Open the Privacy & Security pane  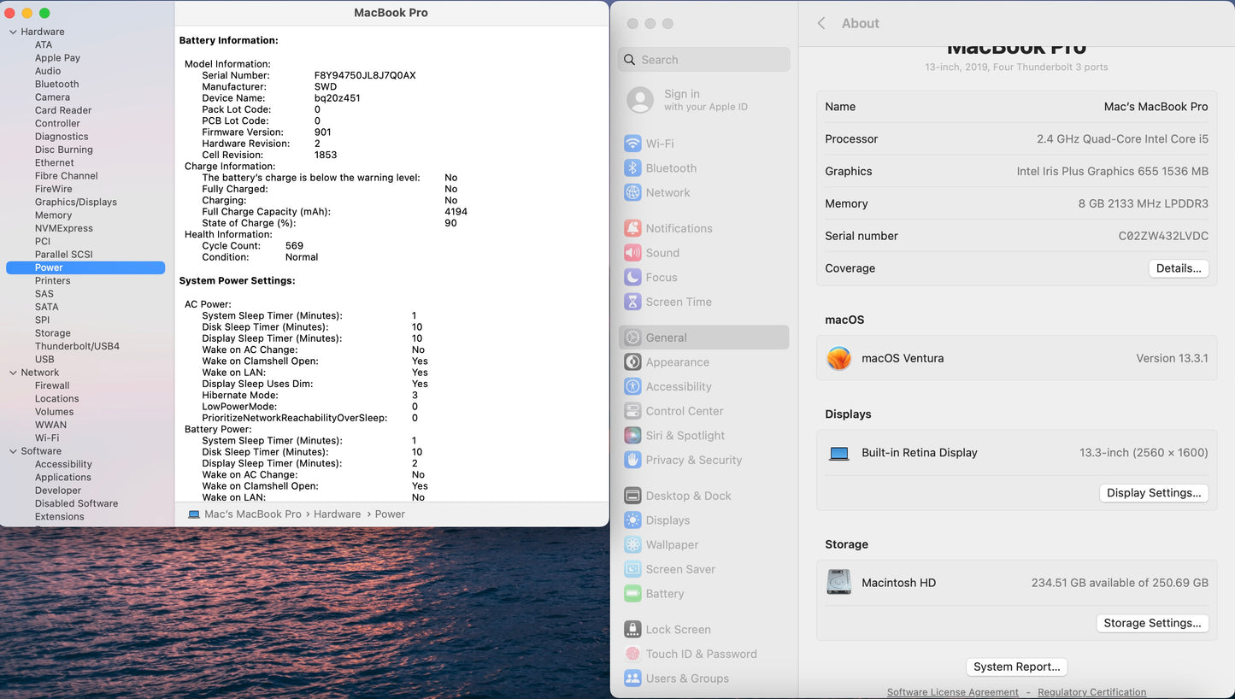693,460
